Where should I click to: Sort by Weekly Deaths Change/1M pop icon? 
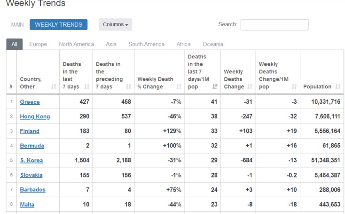pyautogui.click(x=294, y=87)
